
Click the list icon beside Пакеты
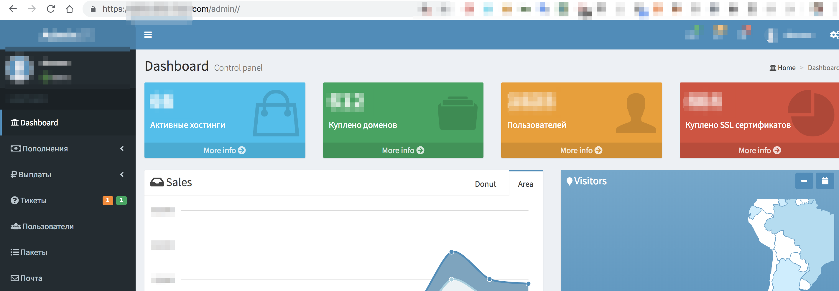point(15,252)
